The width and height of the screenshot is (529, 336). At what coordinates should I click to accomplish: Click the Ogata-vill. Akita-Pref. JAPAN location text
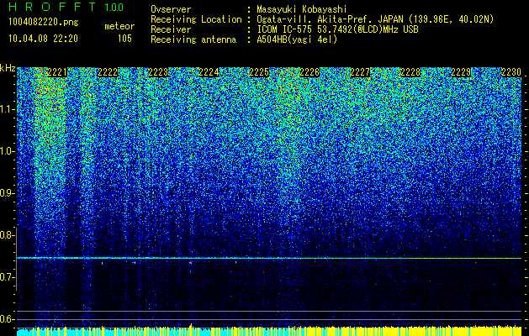(x=375, y=19)
